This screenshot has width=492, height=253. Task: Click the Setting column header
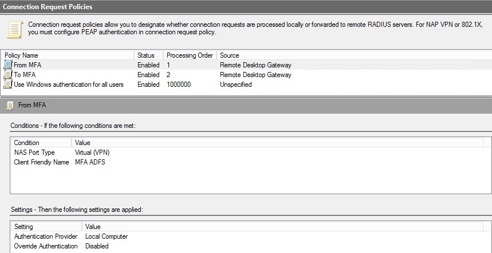[x=46, y=226]
